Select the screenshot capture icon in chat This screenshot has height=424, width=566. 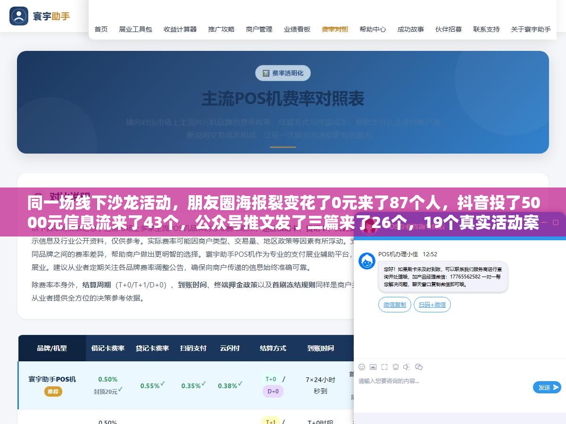[x=384, y=367]
